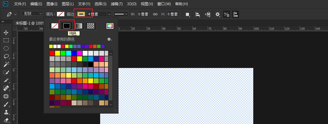Open the 填充 fill swatch dropdown

point(61,14)
